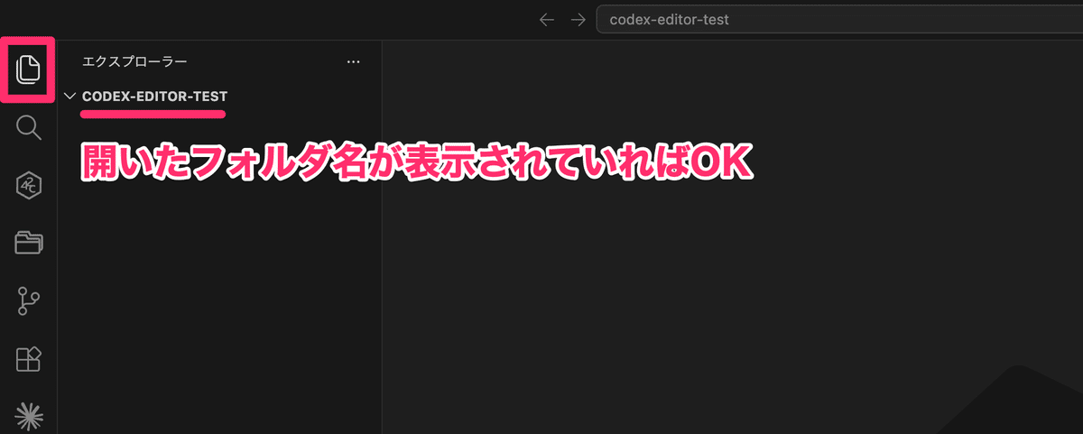Open the Search view in activity bar
This screenshot has height=434, width=1083.
pyautogui.click(x=29, y=128)
